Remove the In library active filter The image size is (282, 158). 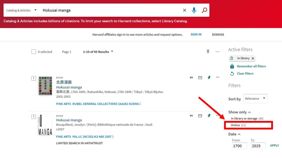point(253,58)
